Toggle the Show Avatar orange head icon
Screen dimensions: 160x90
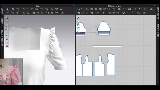click(x=7, y=42)
